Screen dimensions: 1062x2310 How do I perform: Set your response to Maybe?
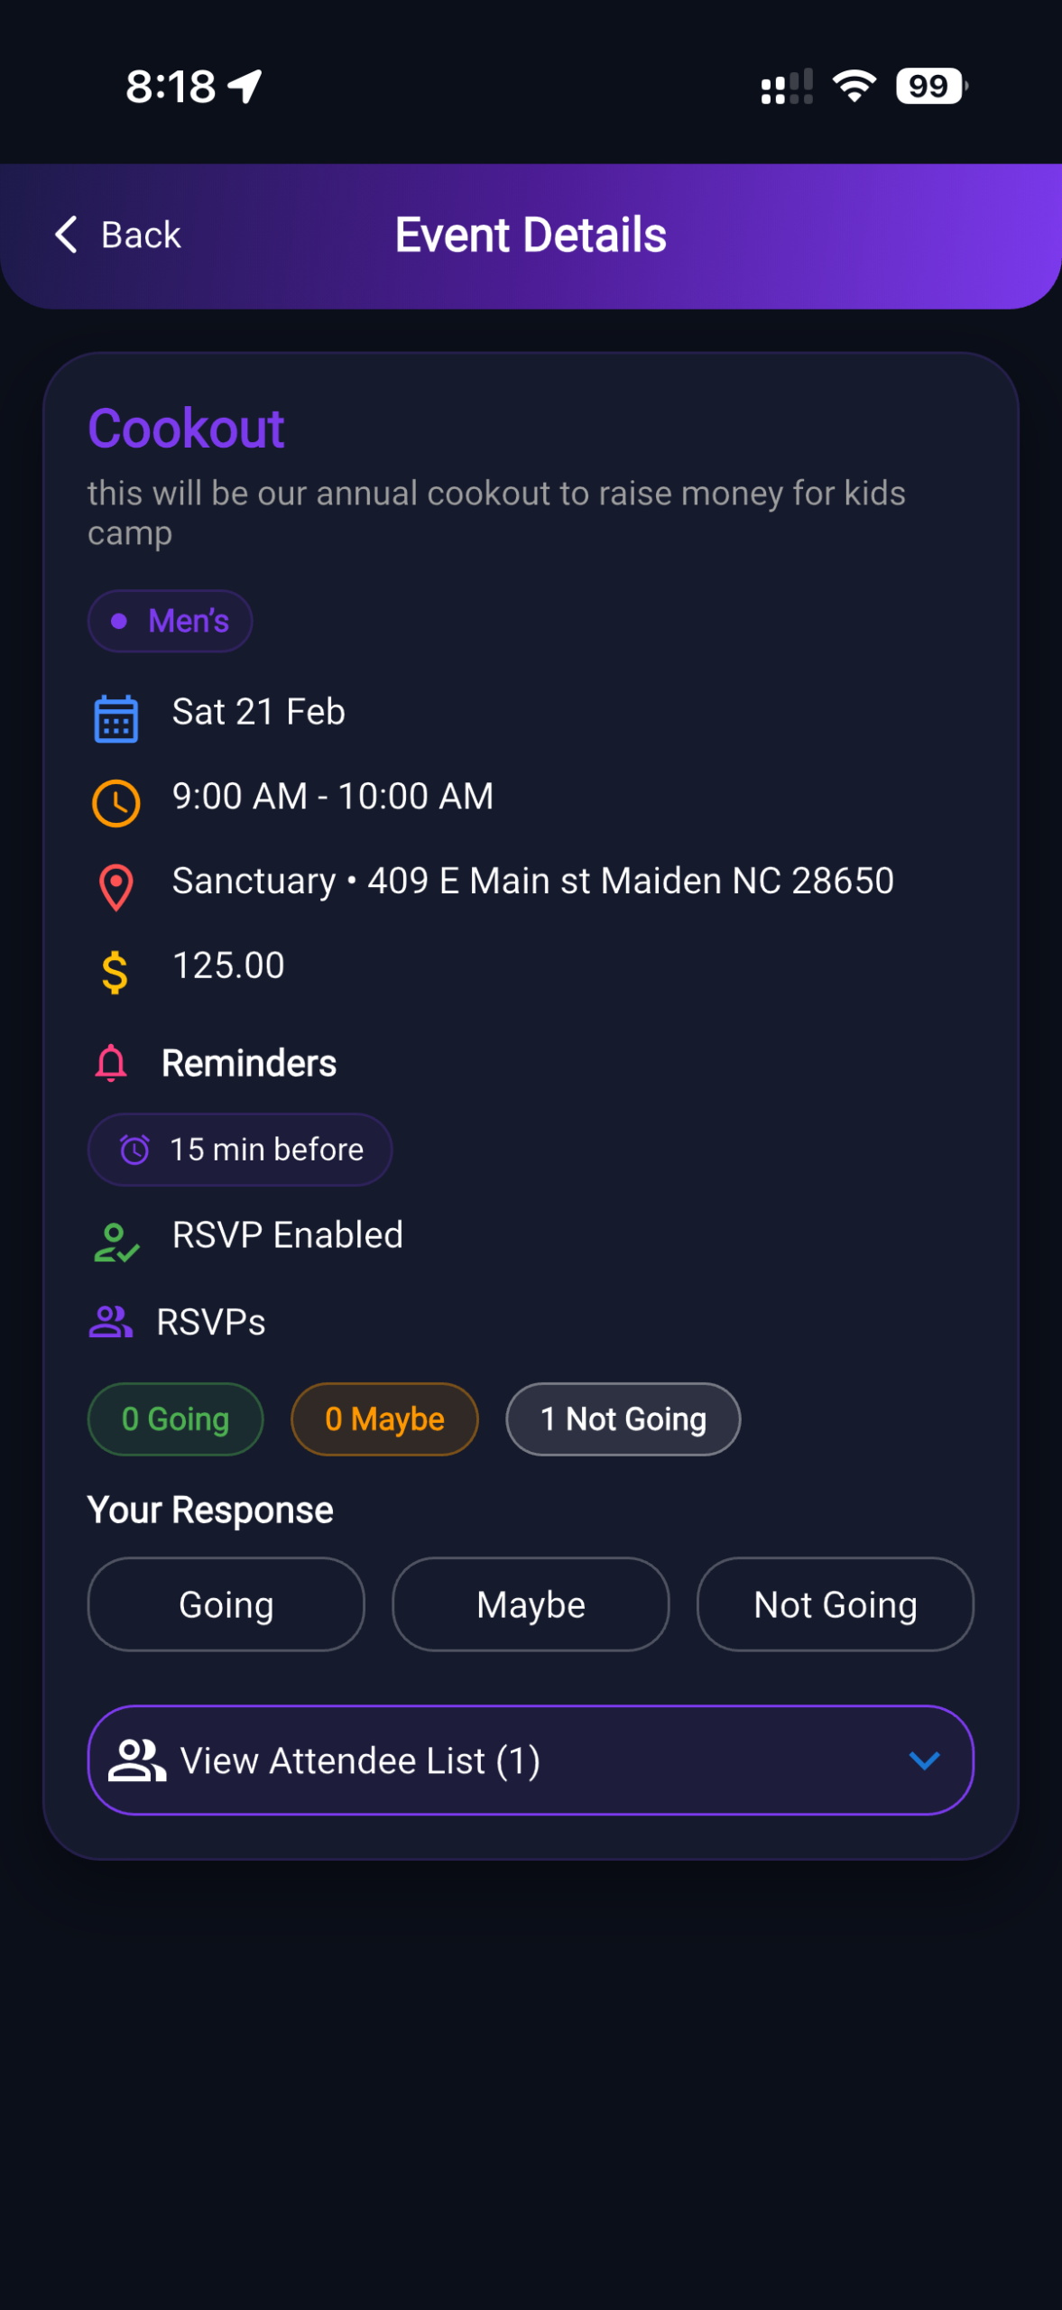(x=531, y=1604)
